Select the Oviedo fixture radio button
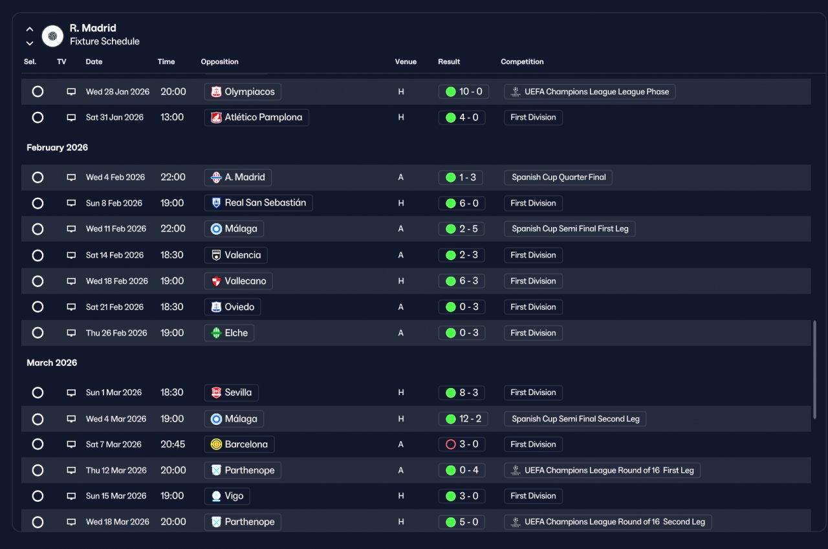828x549 pixels. tap(38, 307)
